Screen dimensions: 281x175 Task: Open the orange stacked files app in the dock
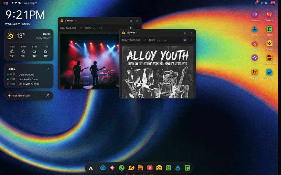pyautogui.click(x=140, y=168)
